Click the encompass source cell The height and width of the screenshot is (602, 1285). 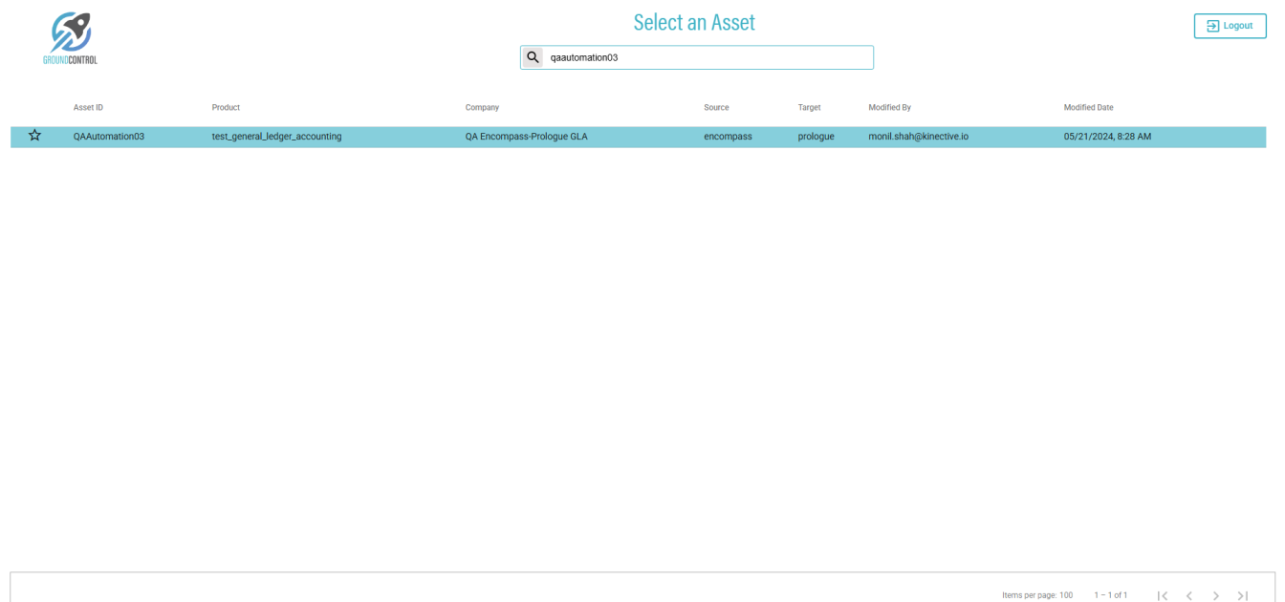tap(728, 137)
